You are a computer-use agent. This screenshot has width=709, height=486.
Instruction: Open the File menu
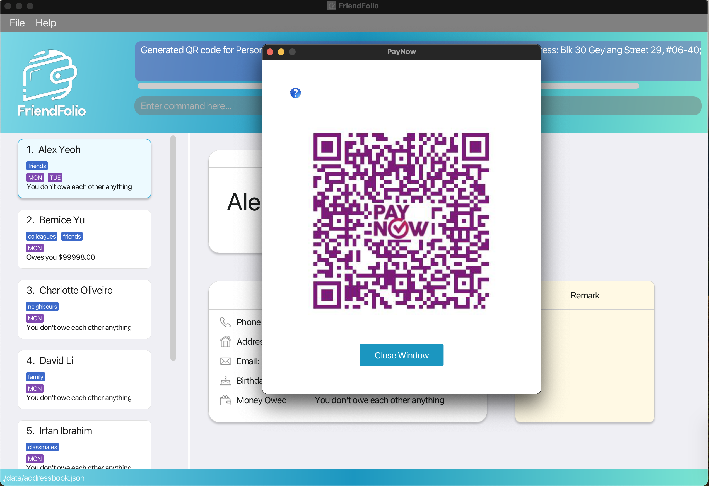tap(17, 23)
